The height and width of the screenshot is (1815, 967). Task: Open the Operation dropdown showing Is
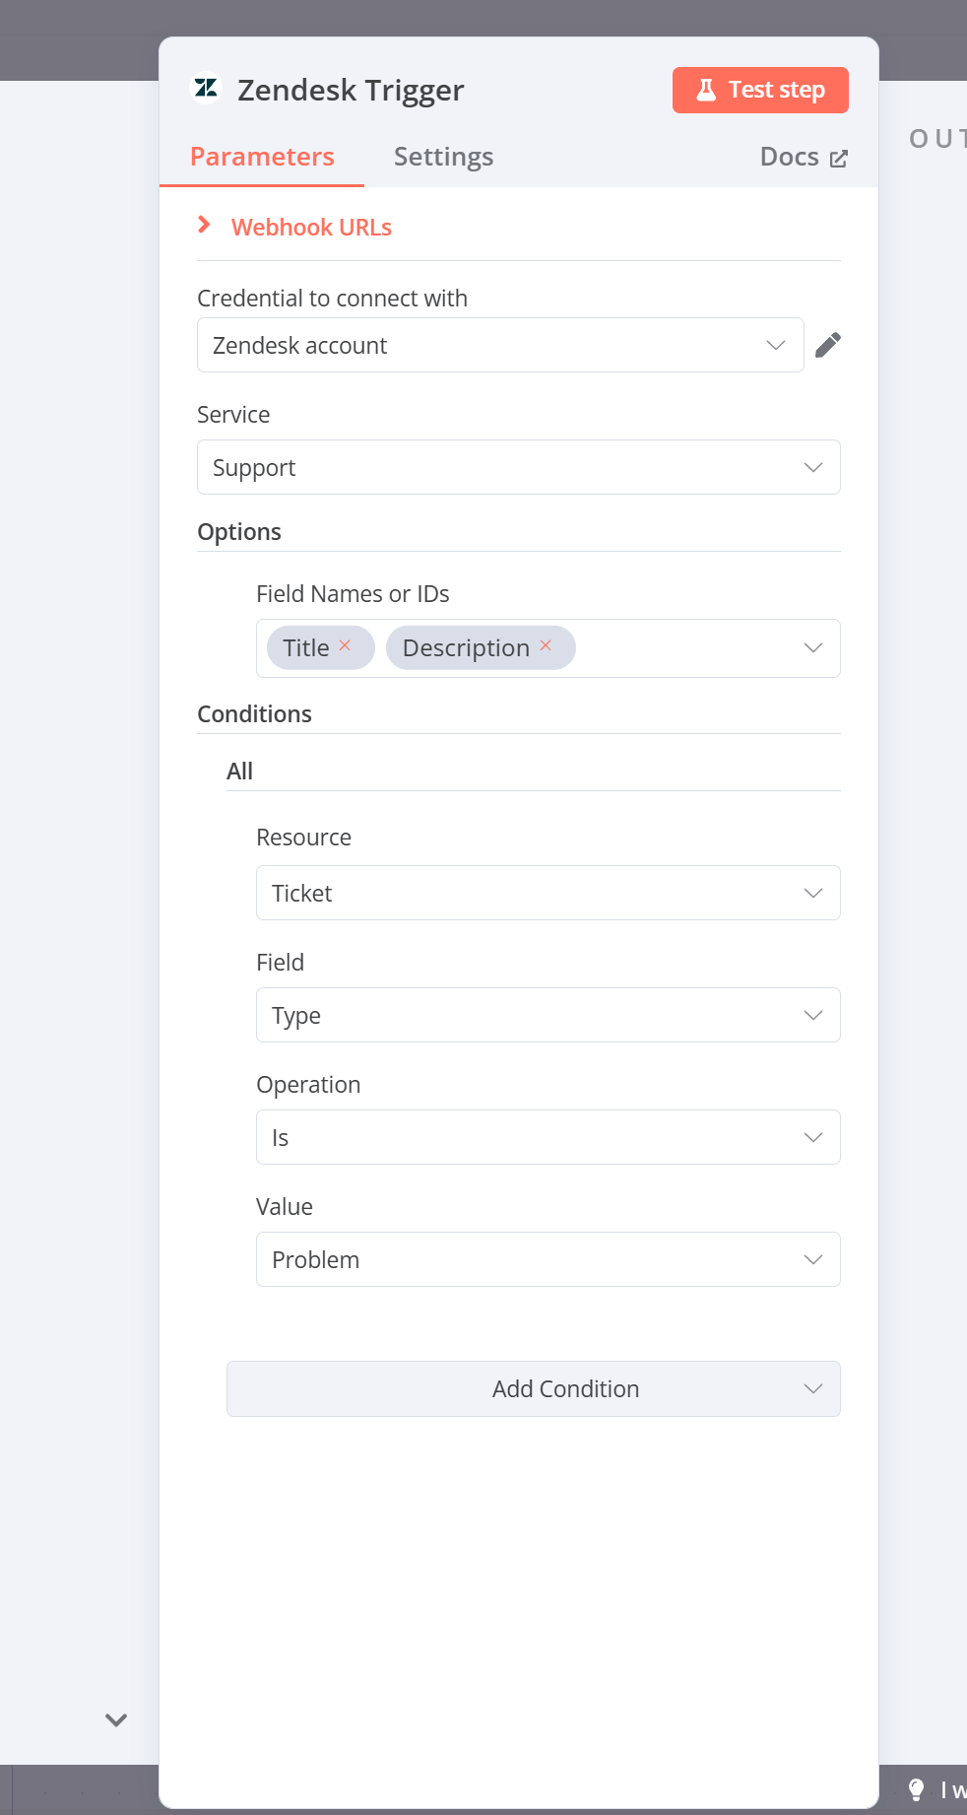(x=548, y=1137)
